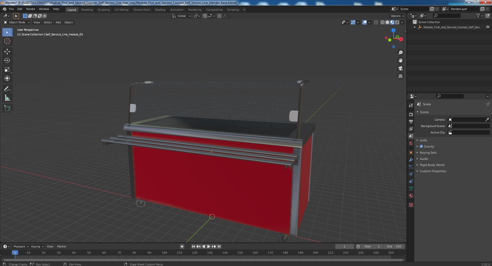
Task: Expand the Rigid Body World panel
Action: click(x=432, y=165)
